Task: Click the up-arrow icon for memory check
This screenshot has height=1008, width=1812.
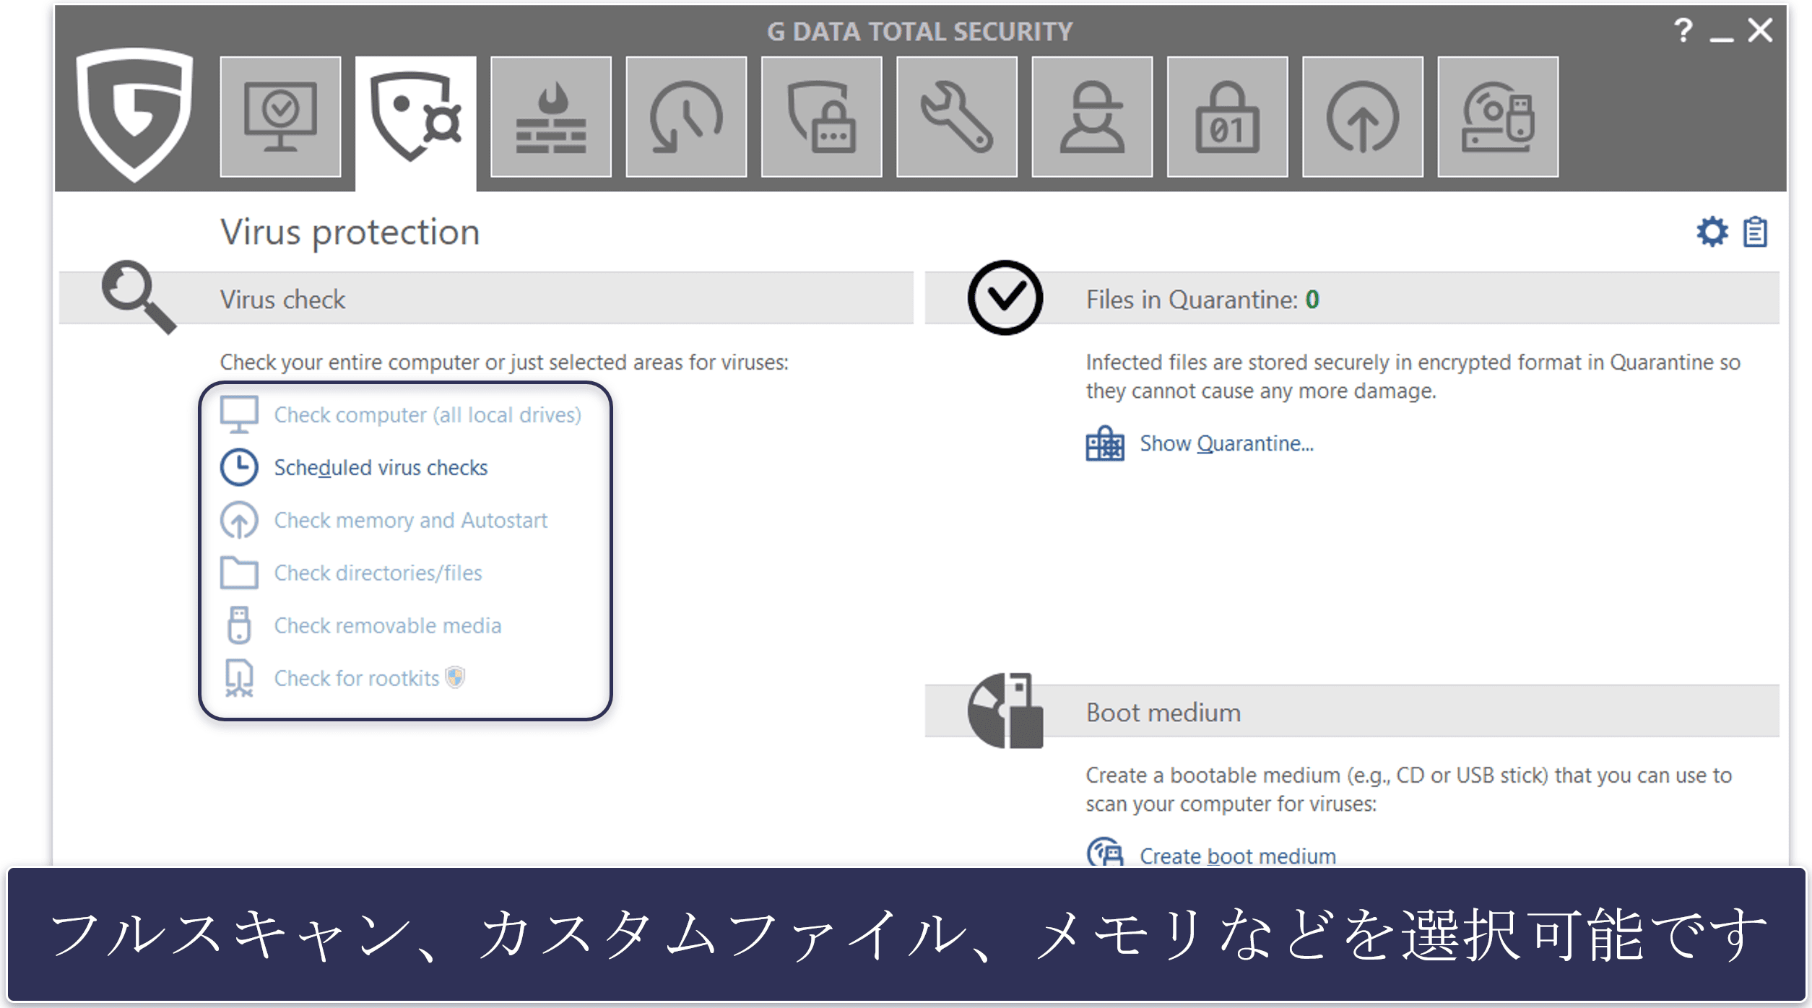Action: coord(239,520)
